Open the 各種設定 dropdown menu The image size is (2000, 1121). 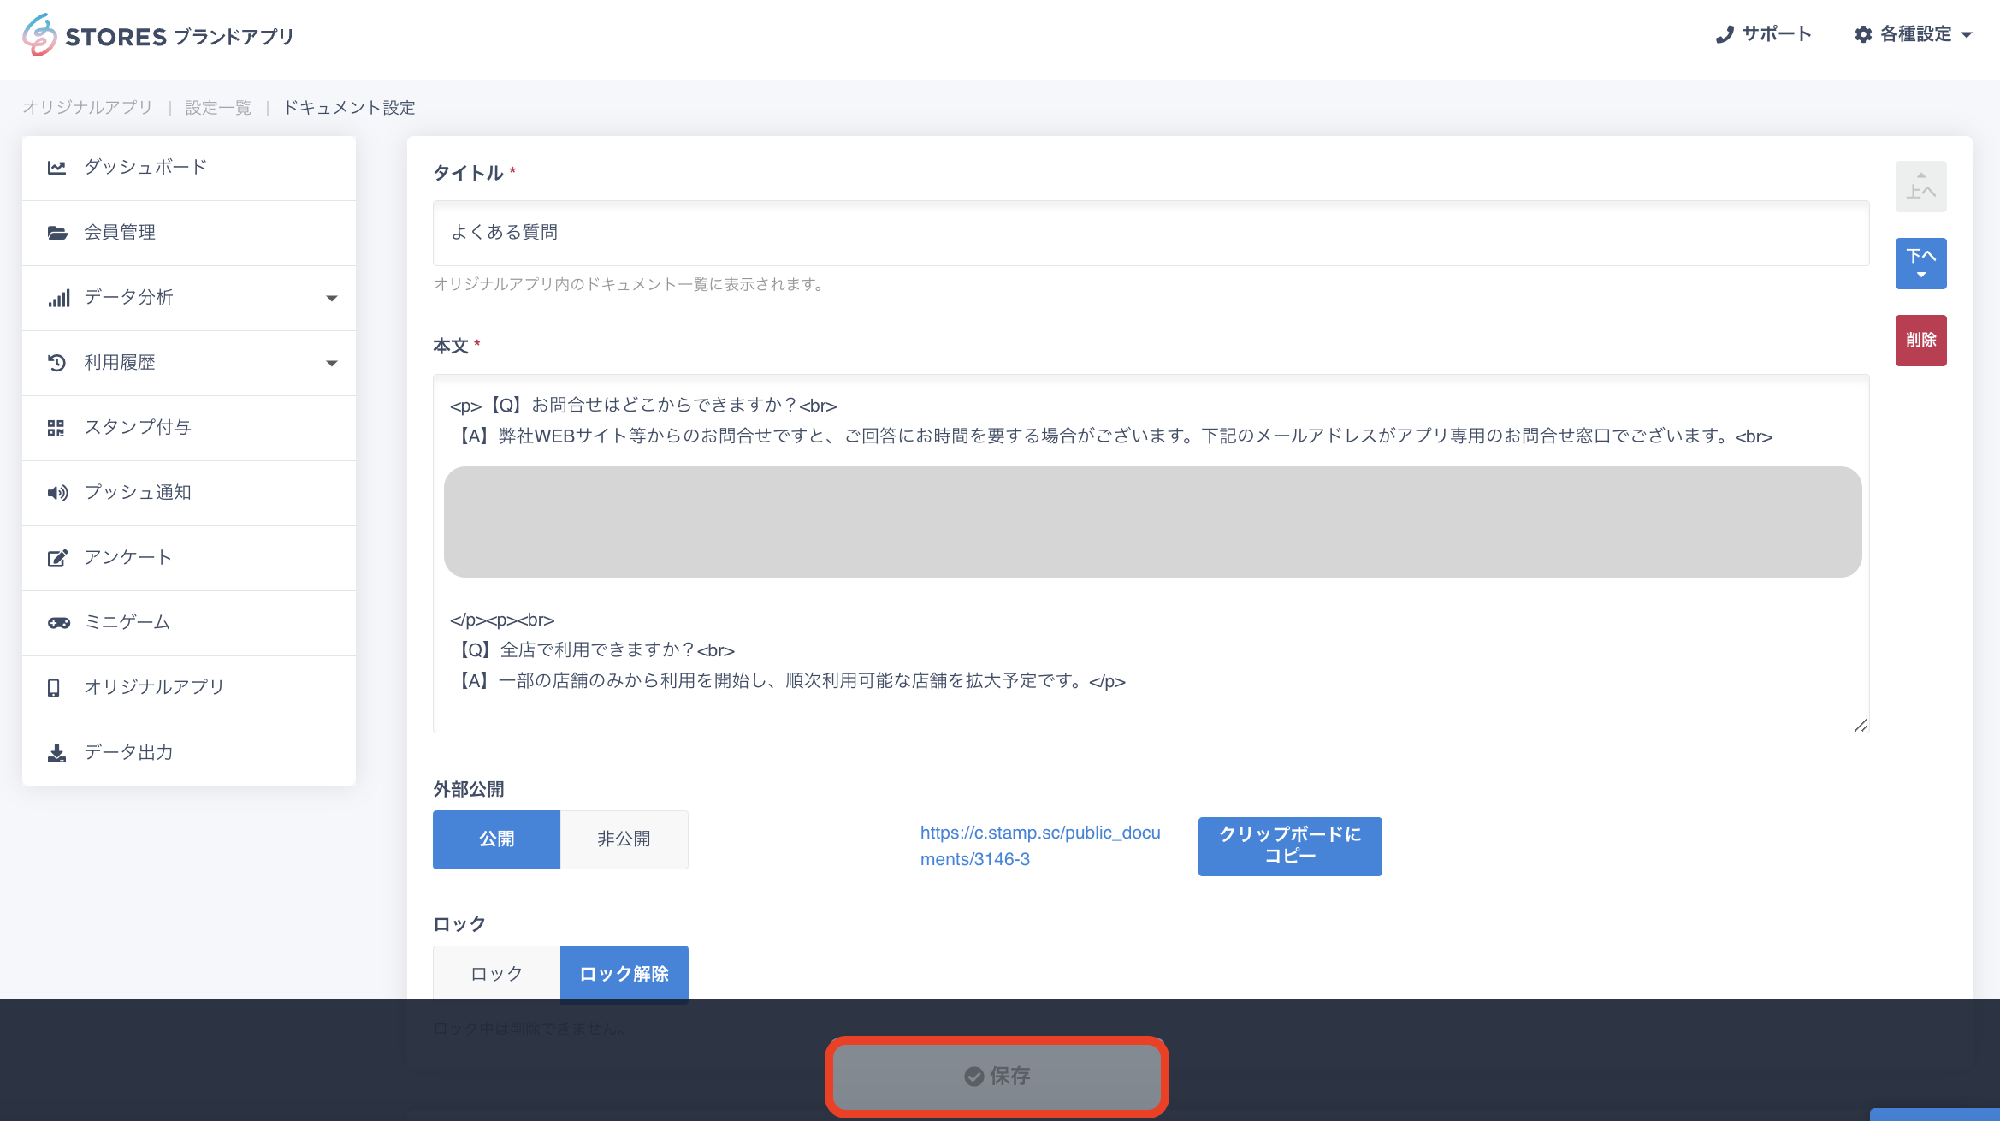(1913, 34)
